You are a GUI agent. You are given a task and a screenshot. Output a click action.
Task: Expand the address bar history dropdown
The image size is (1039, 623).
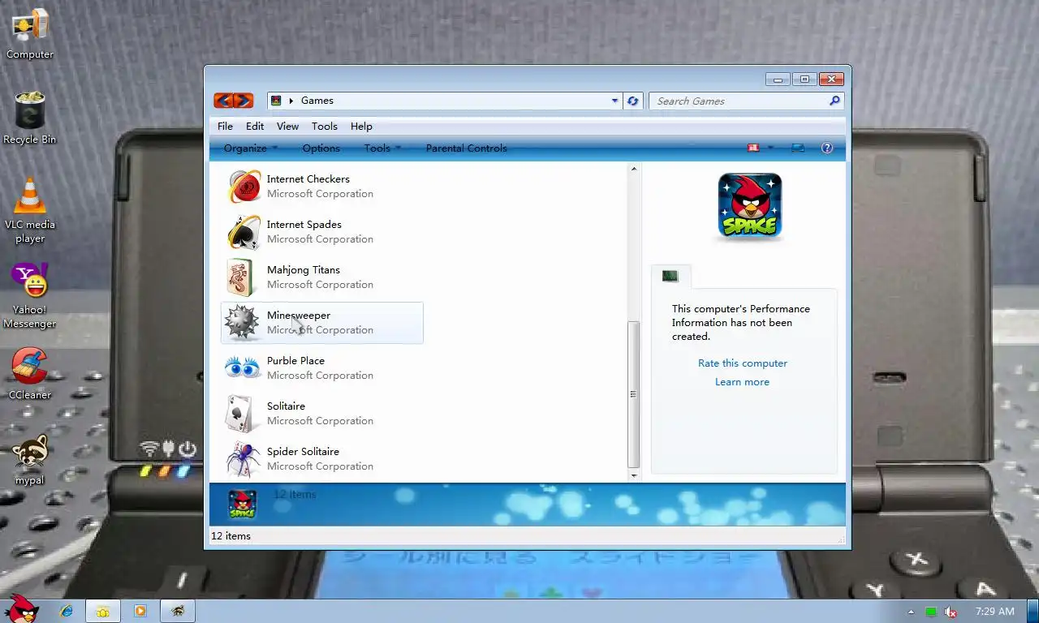(614, 101)
